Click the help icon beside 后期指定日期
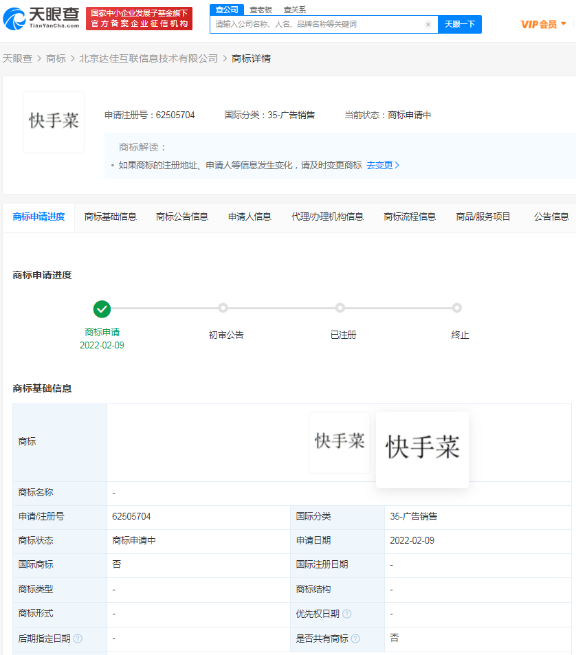 click(x=78, y=638)
